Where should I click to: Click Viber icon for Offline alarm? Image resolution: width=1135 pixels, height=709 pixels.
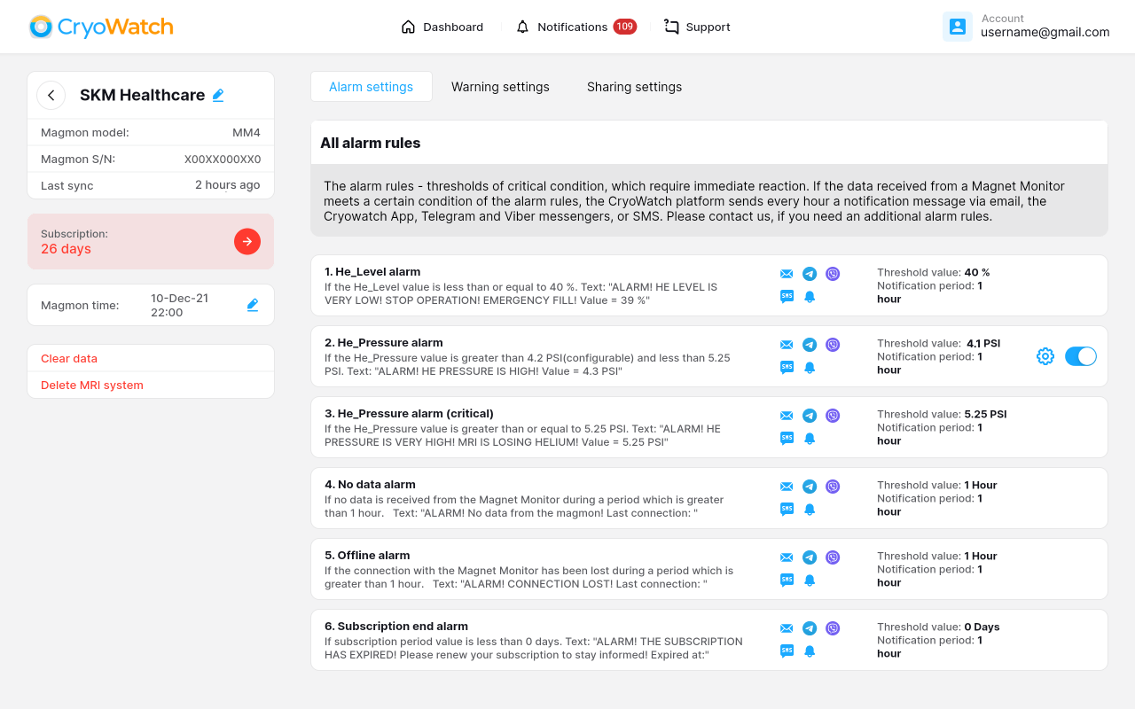[x=833, y=557]
